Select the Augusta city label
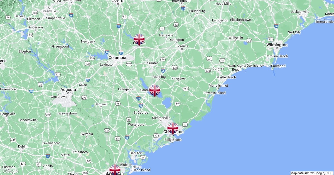 [x=68, y=90]
